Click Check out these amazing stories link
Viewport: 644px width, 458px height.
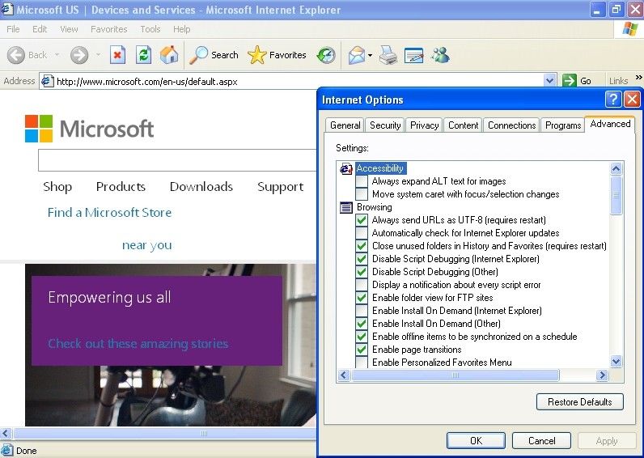tap(138, 343)
